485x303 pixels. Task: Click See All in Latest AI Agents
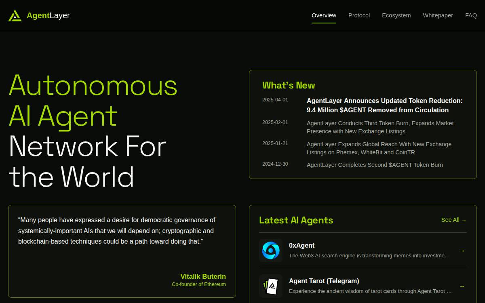[454, 220]
